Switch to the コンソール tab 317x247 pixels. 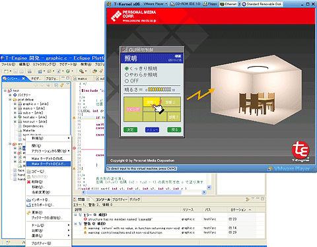[103, 199]
